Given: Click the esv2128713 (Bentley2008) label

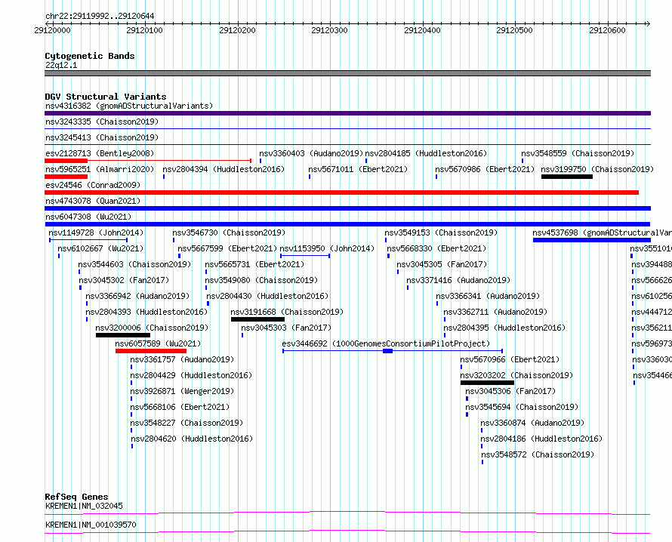Looking at the screenshot, I should [x=100, y=153].
